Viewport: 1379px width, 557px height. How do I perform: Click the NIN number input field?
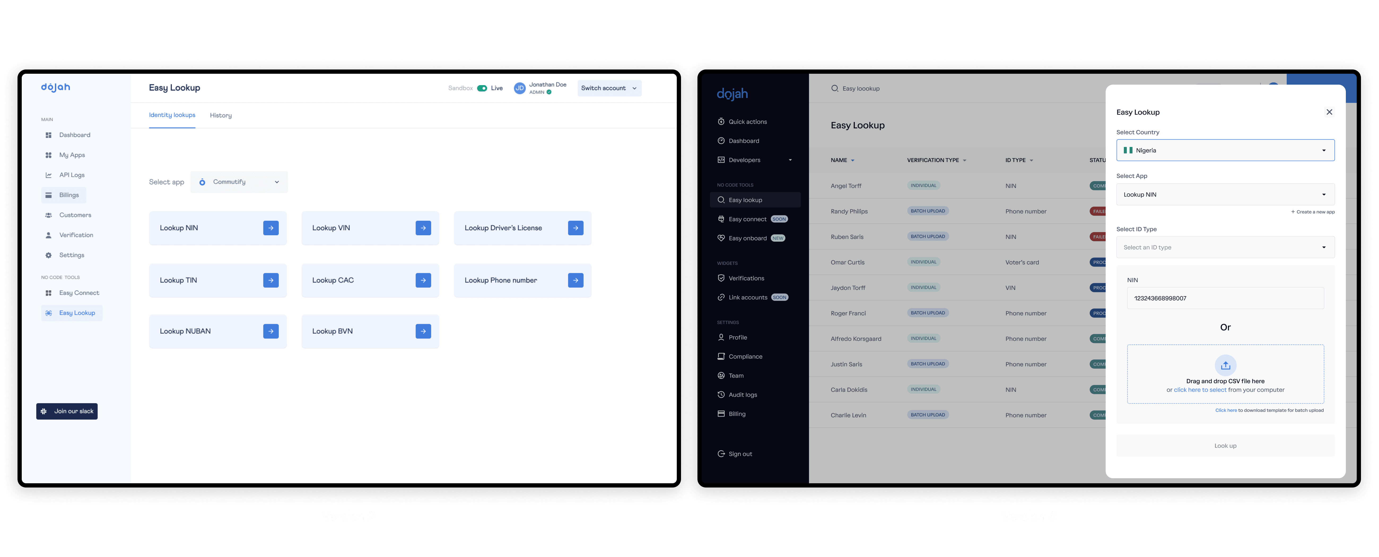tap(1225, 298)
